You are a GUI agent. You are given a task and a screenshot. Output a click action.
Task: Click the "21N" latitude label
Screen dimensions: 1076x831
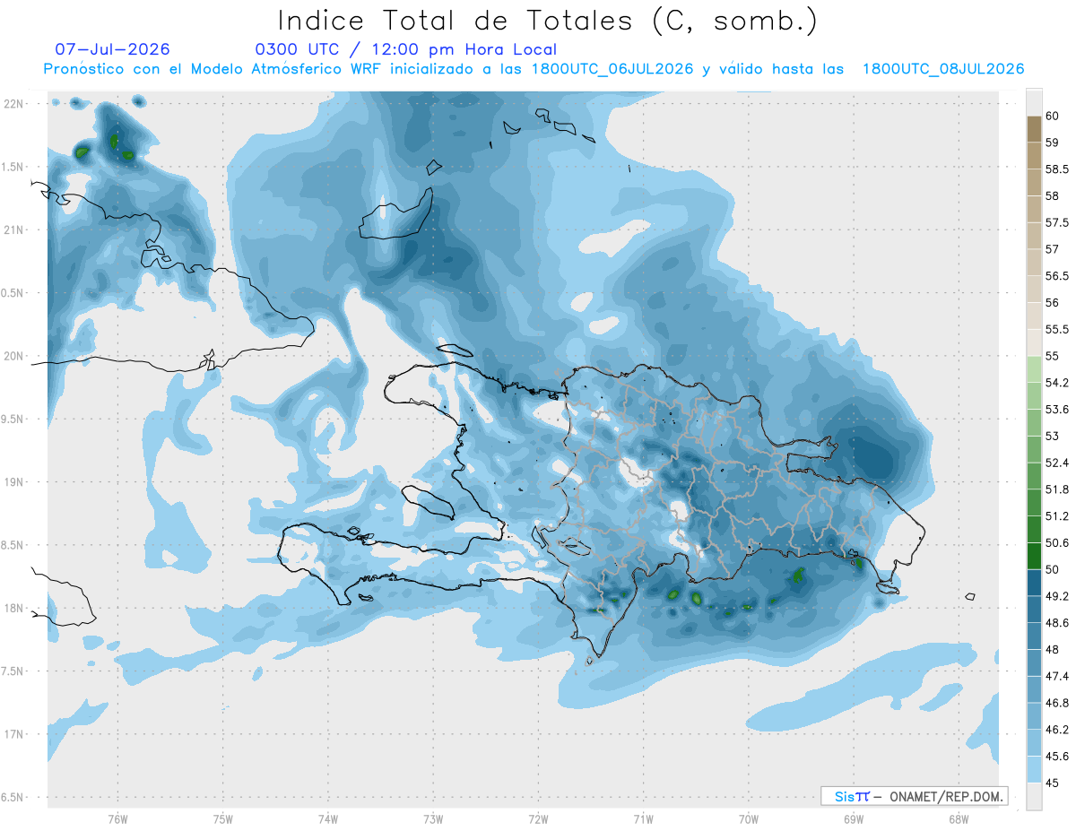coord(13,229)
